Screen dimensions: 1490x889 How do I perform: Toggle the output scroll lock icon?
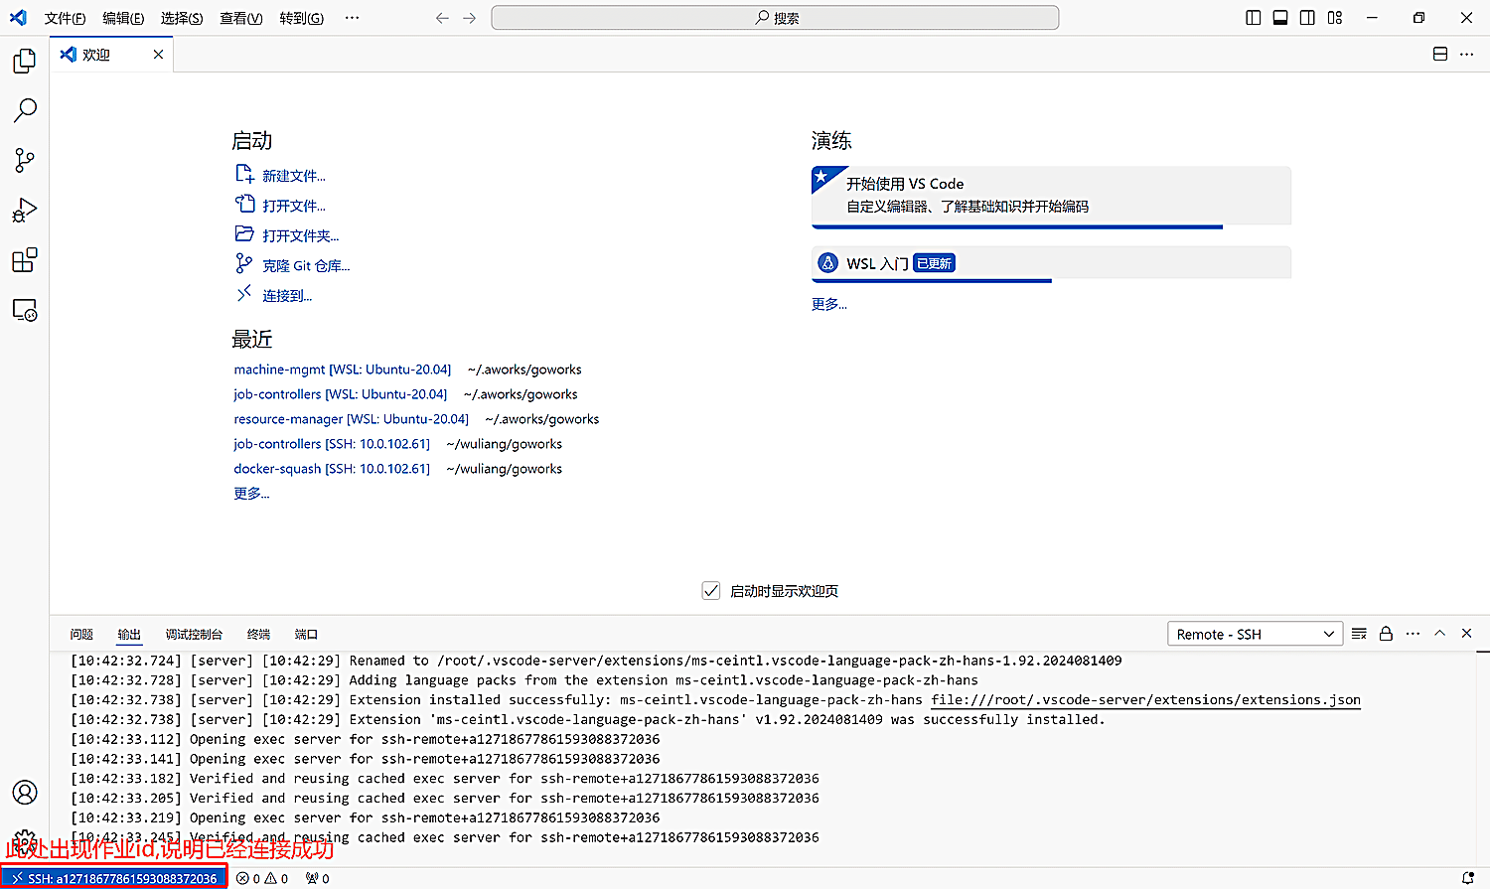pos(1386,634)
